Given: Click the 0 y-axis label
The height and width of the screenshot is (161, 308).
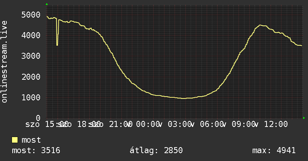Looking at the screenshot, I should pyautogui.click(x=38, y=118).
